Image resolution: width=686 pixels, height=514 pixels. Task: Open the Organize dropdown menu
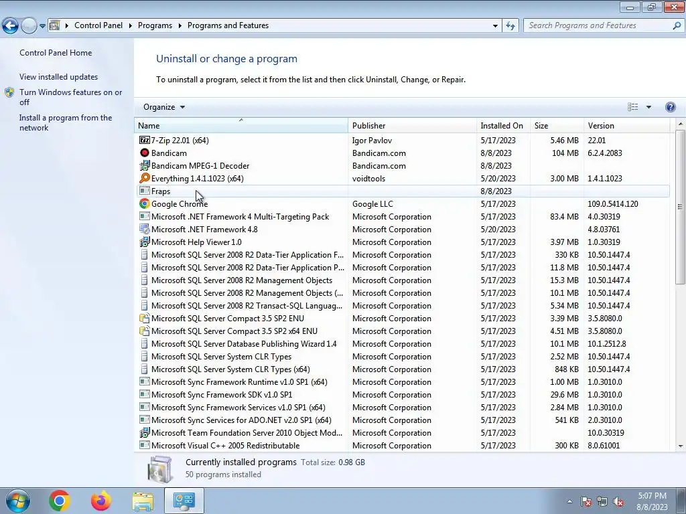(164, 107)
